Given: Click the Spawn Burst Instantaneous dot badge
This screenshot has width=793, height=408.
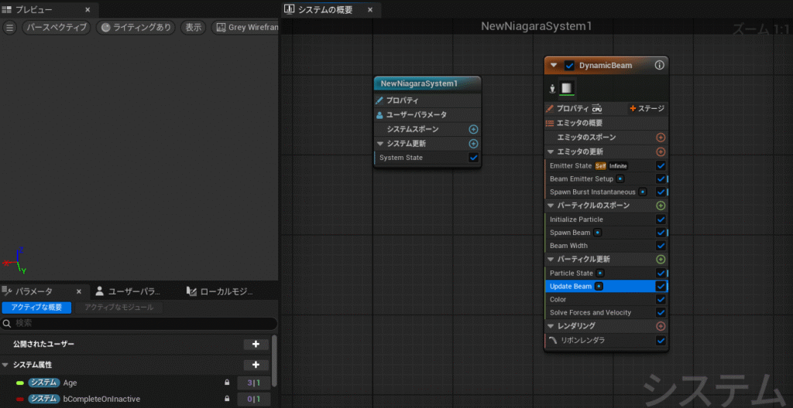Looking at the screenshot, I should (x=642, y=192).
